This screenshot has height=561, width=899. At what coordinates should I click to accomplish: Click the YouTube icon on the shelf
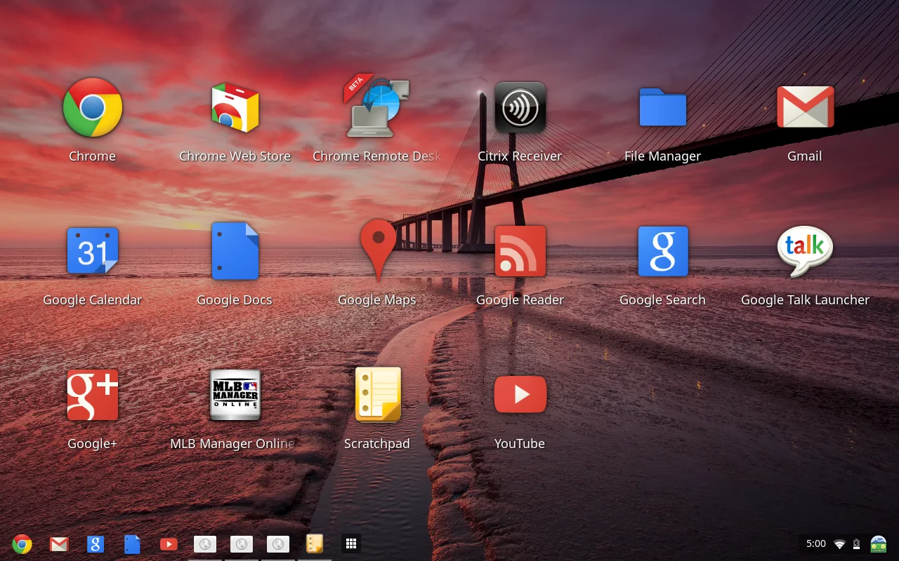(x=169, y=543)
